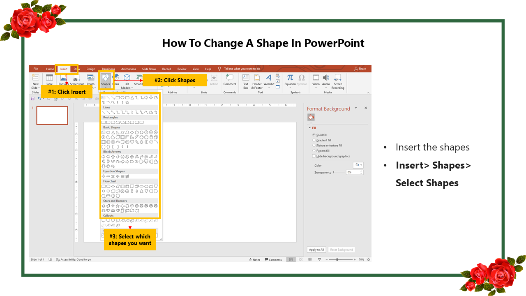Click the Reset Background button

pyautogui.click(x=342, y=250)
